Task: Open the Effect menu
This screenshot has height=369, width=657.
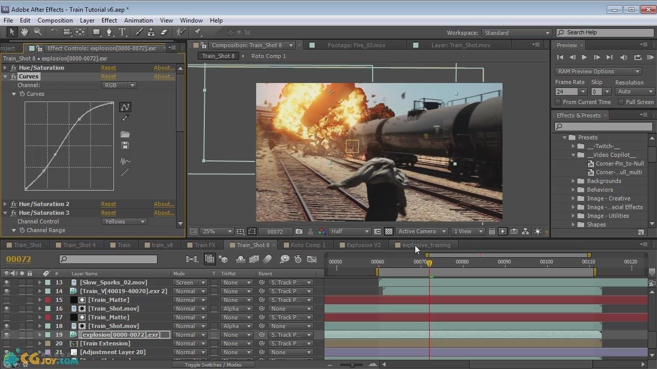Action: tap(109, 20)
